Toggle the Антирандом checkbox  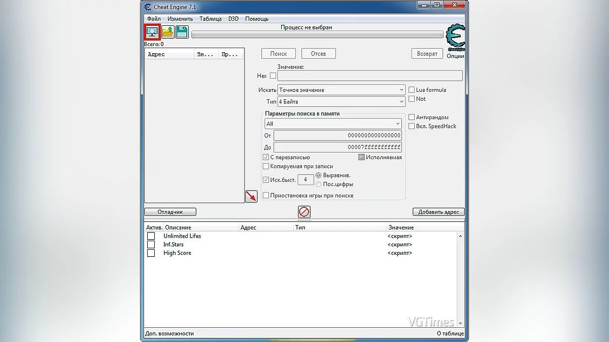[412, 117]
